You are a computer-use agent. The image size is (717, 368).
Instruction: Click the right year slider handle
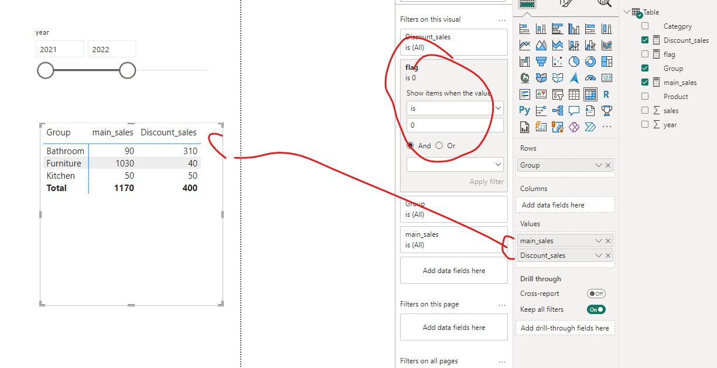[127, 70]
